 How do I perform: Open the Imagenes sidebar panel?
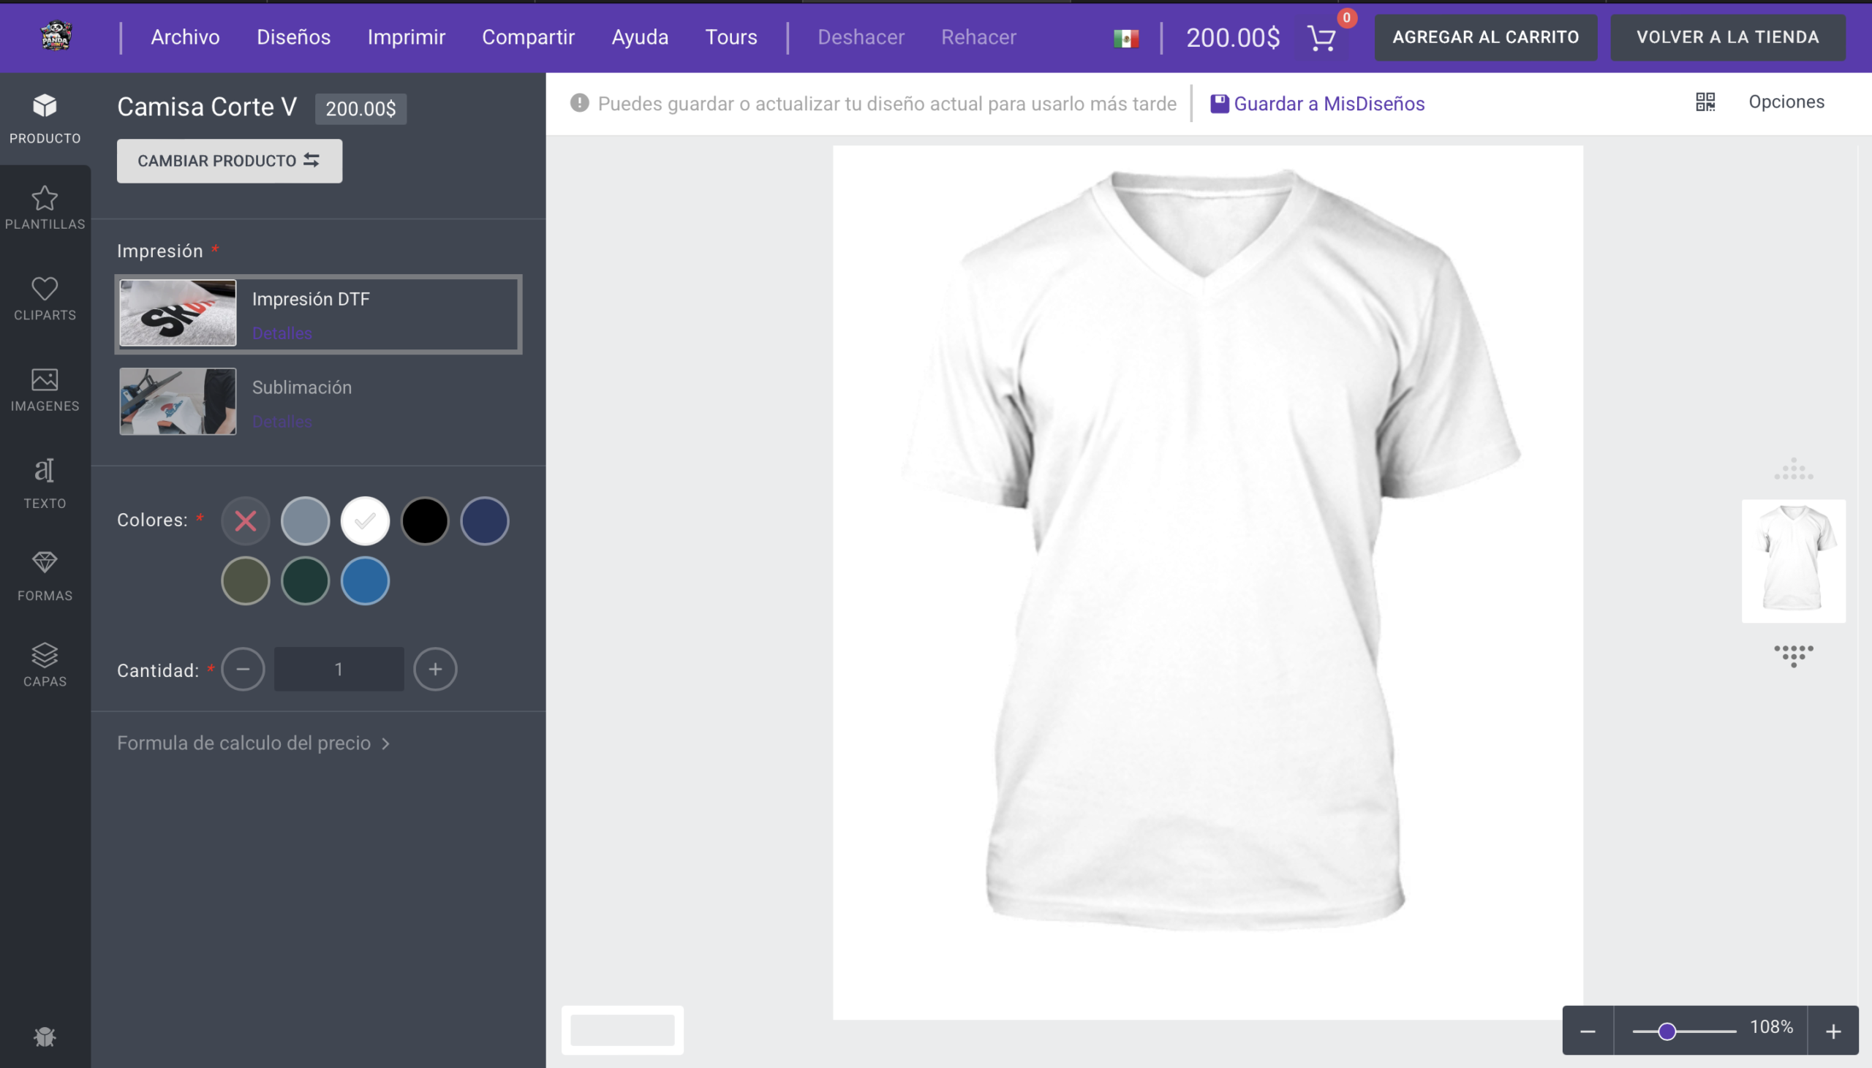point(45,390)
